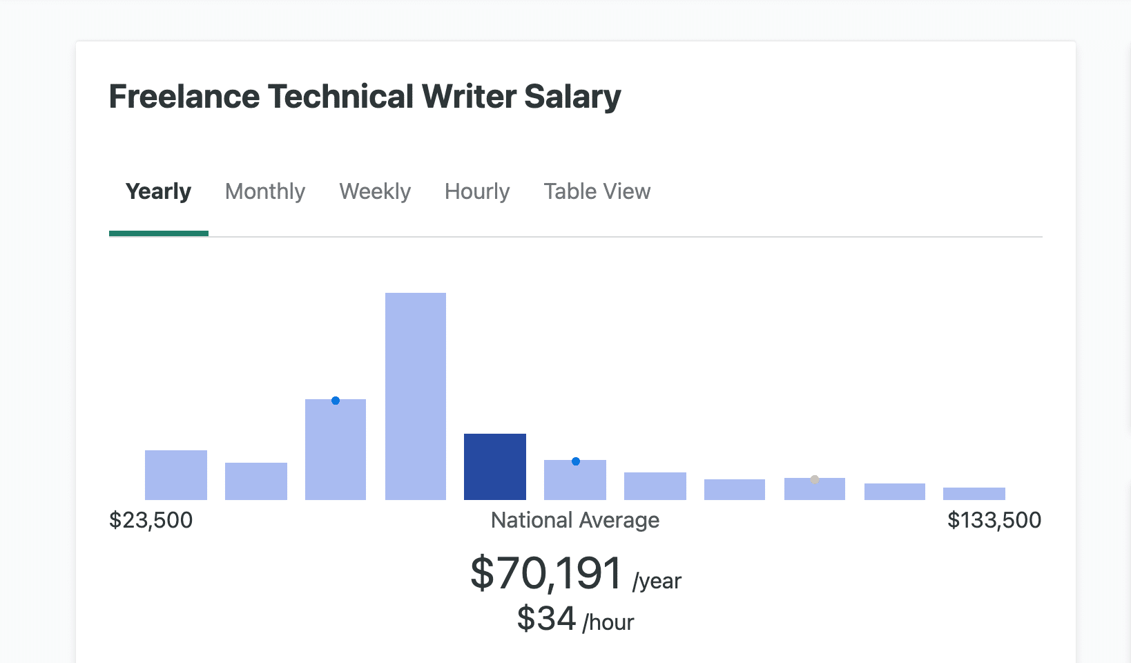
Task: Click the dark blue National Average bar
Action: click(x=495, y=466)
